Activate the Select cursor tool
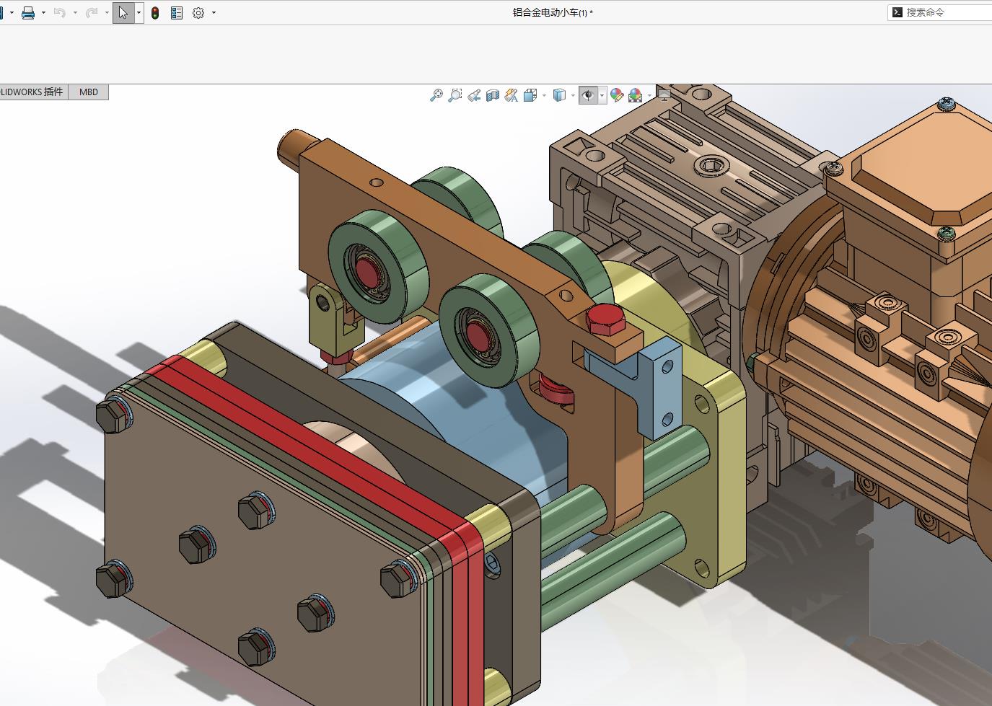Screen dimensions: 992x706 [x=123, y=12]
